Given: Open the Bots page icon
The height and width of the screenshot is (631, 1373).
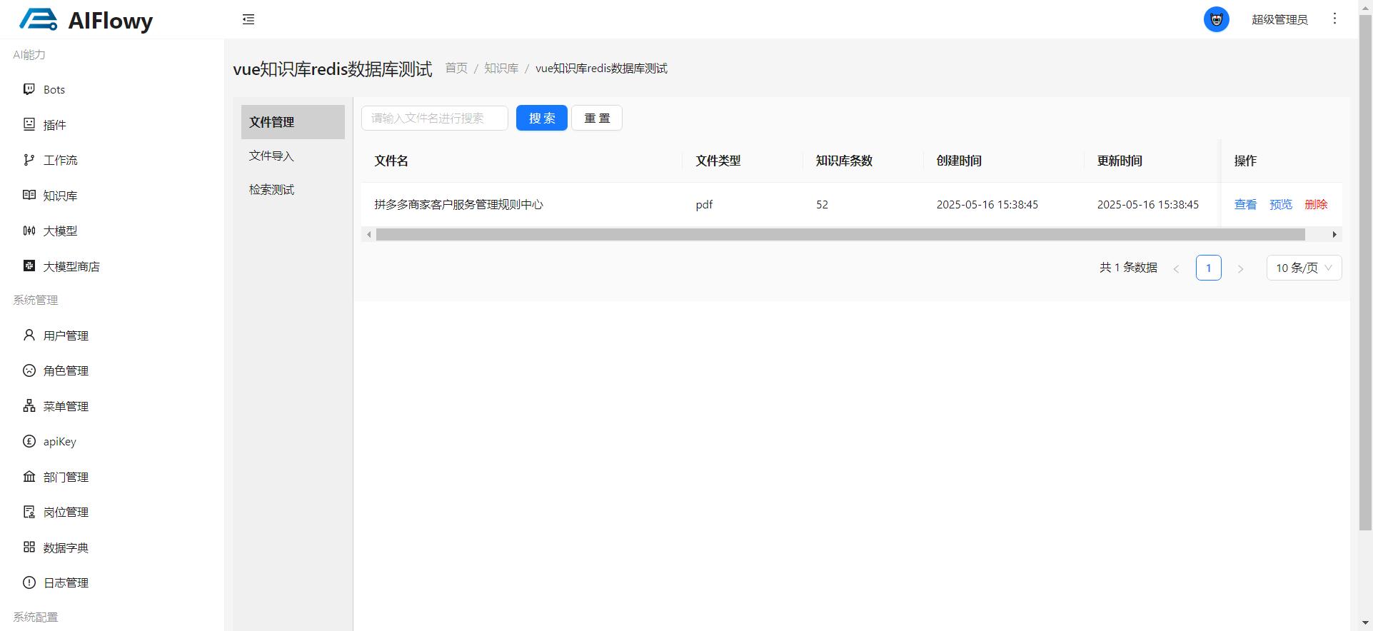Looking at the screenshot, I should pos(29,89).
